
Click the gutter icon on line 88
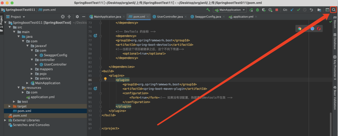pos(95,88)
